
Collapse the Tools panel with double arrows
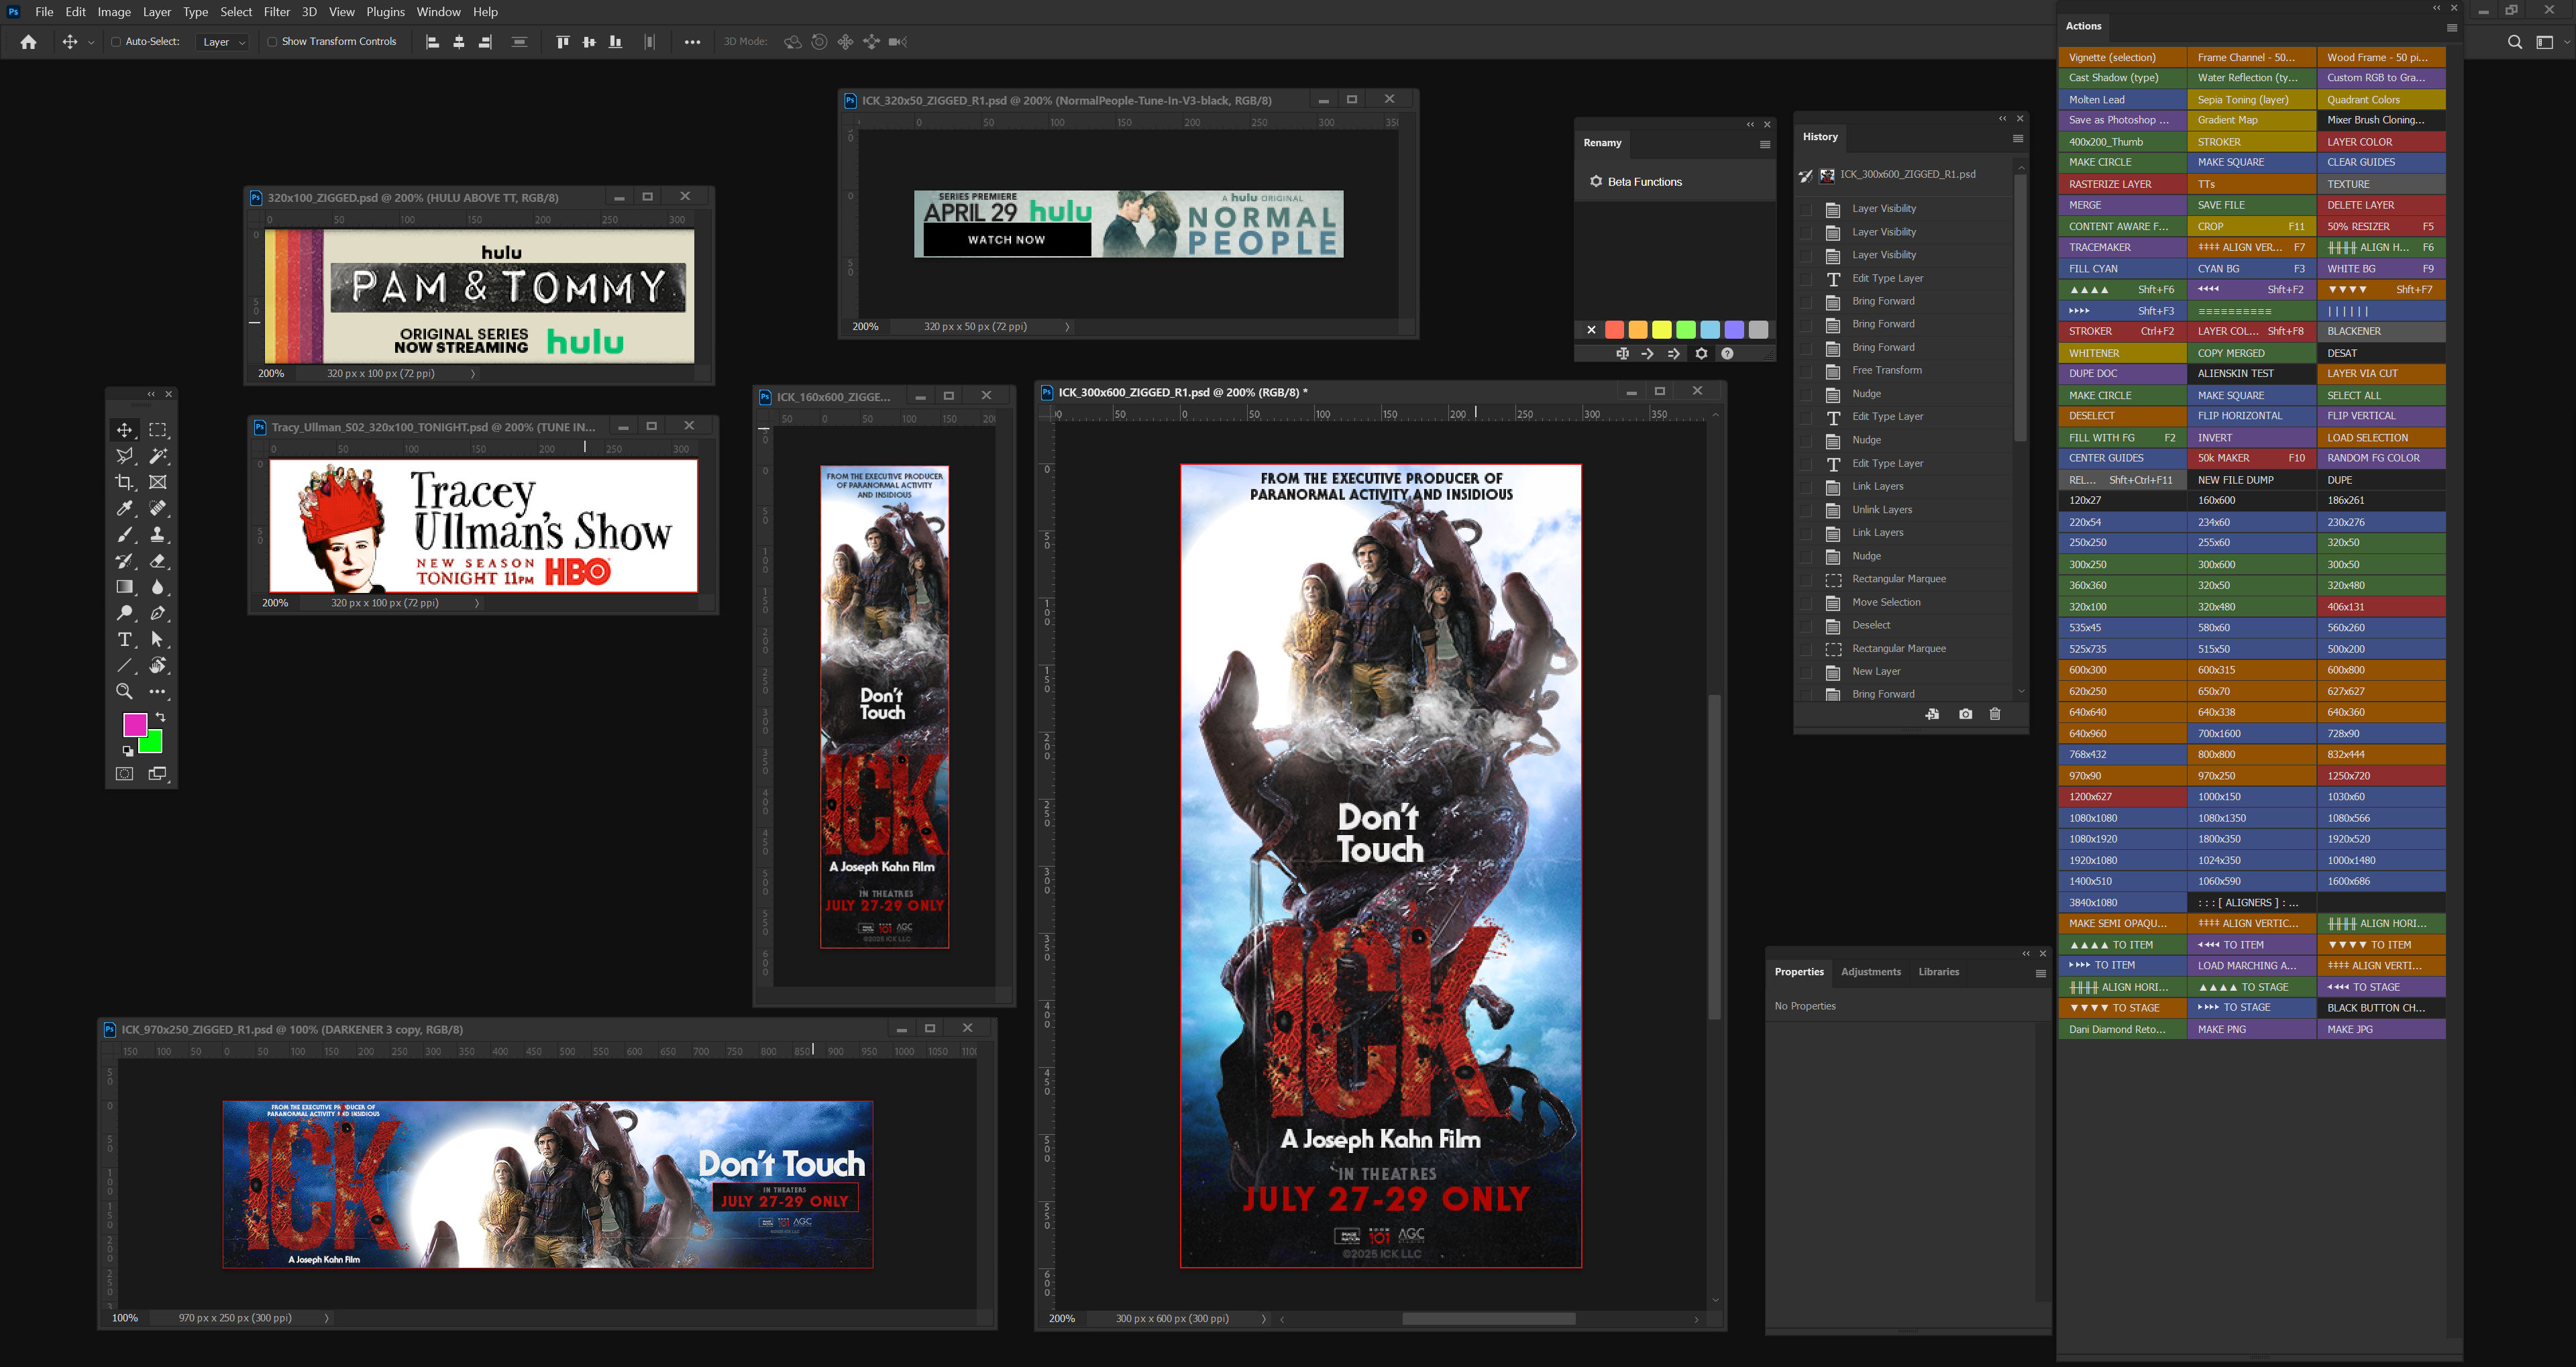tap(152, 394)
